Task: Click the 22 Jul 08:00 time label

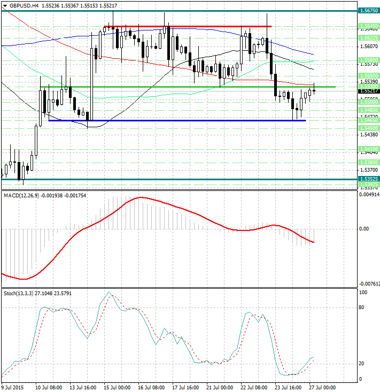Action: click(254, 387)
